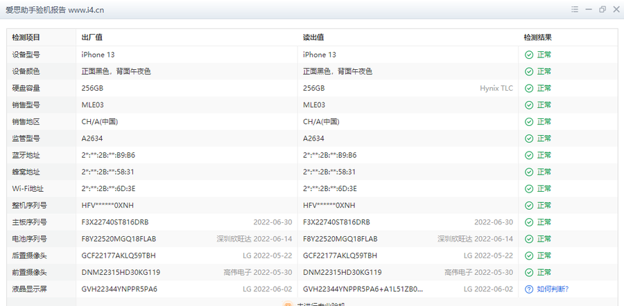Click the green check icon for 销售地区 row
624x306 pixels.
tap(529, 122)
